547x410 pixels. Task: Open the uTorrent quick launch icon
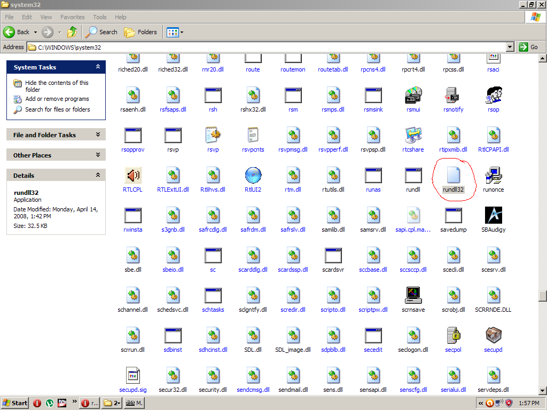pyautogui.click(x=50, y=403)
